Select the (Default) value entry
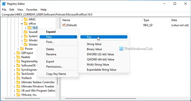The width and height of the screenshot is (191, 101). click(71, 25)
